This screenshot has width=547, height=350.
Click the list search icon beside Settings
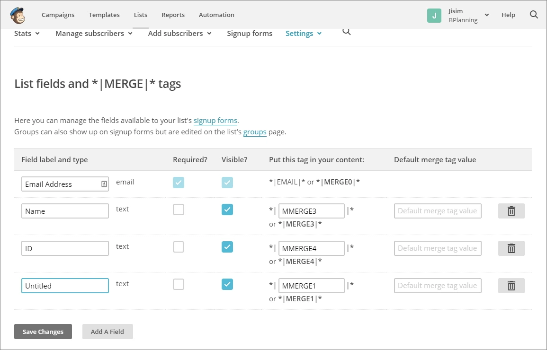coord(346,32)
